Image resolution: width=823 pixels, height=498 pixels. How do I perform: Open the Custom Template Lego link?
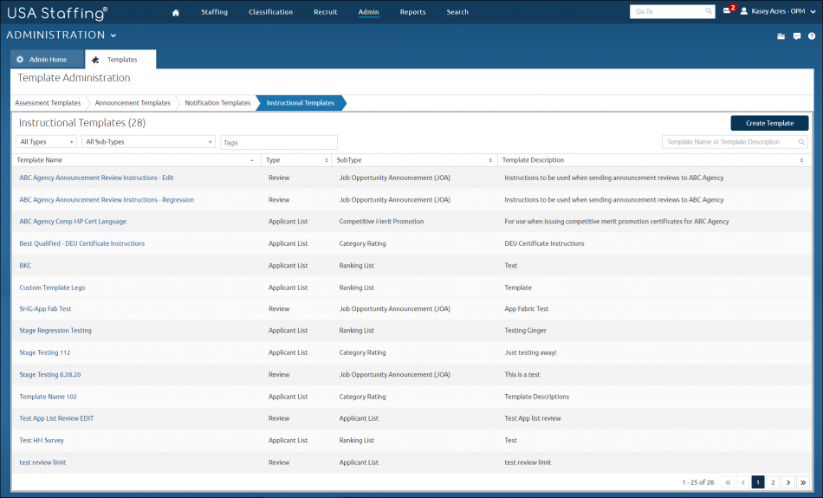click(52, 288)
